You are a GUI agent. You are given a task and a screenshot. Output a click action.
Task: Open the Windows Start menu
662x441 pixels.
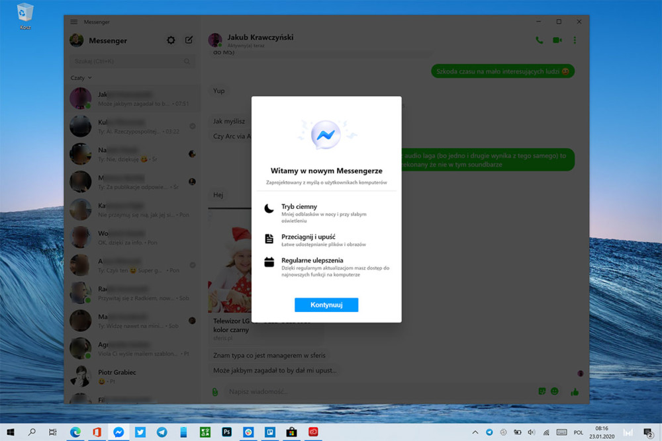[11, 432]
